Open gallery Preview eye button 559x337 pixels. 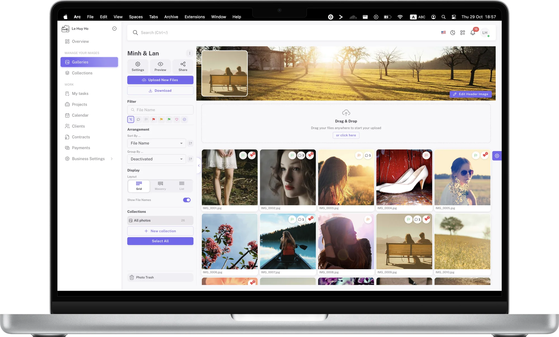click(160, 66)
